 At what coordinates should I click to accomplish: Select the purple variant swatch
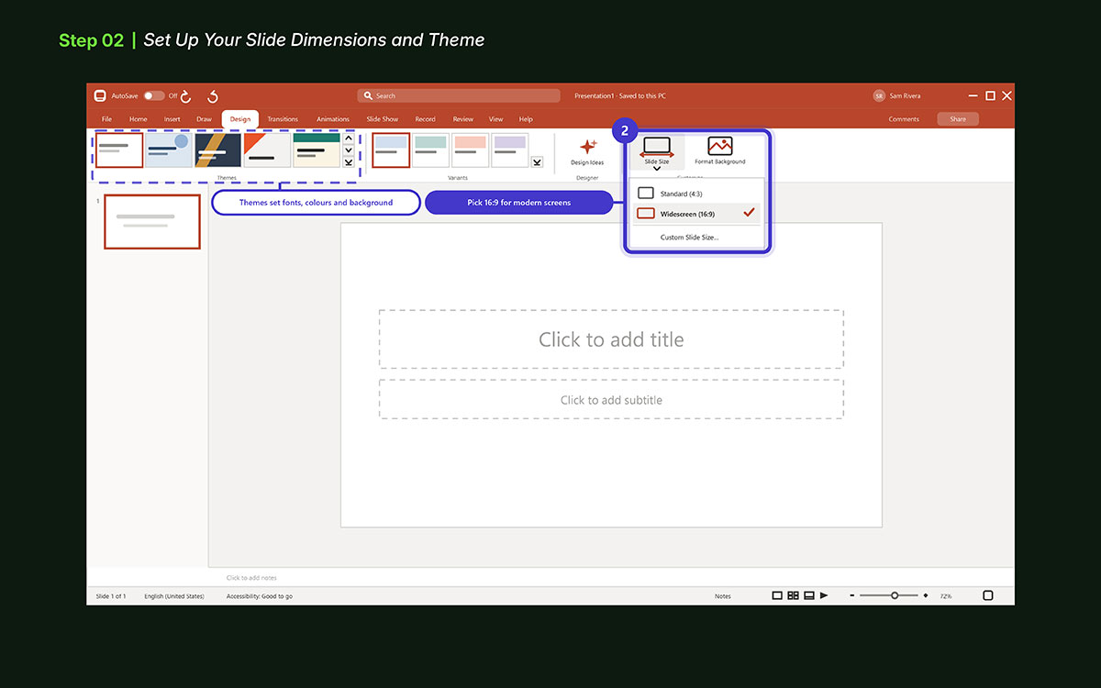510,150
